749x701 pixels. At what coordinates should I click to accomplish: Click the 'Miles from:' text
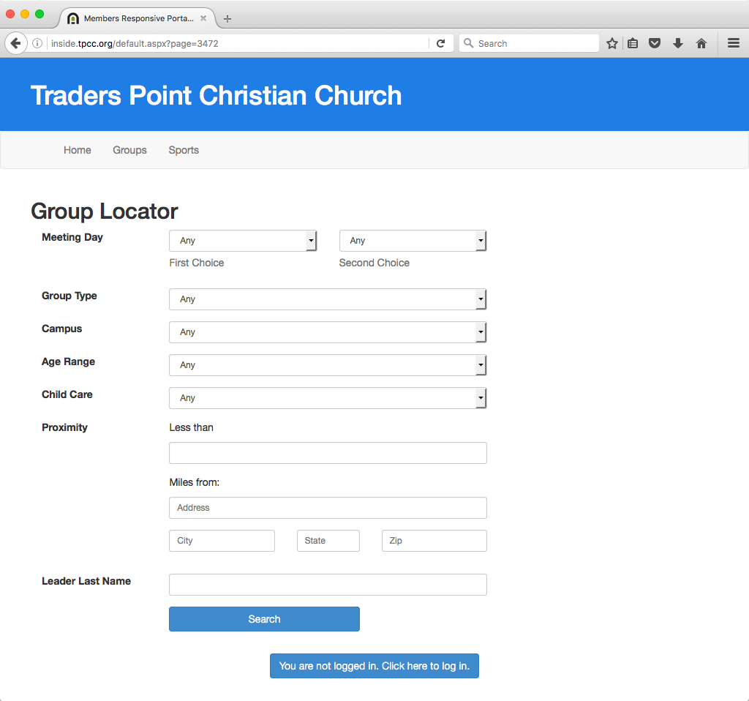[x=195, y=483]
